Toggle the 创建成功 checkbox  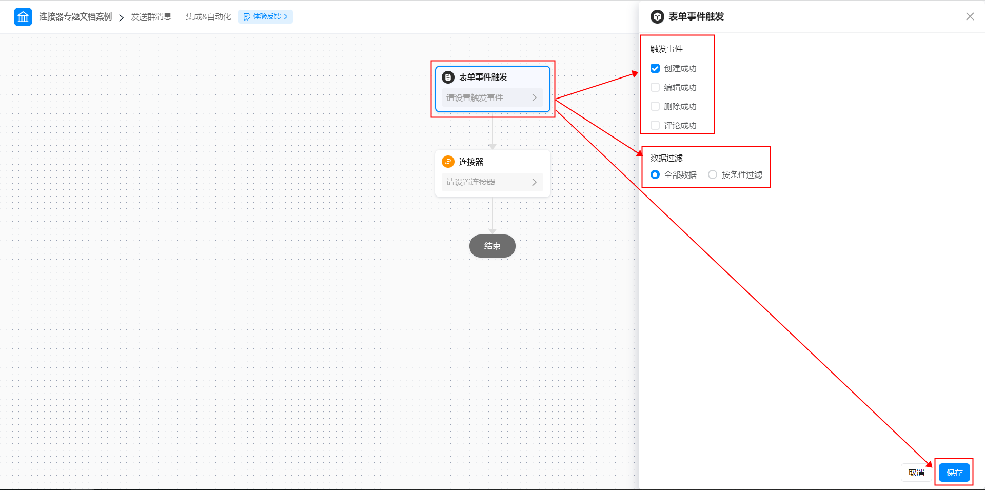click(655, 68)
